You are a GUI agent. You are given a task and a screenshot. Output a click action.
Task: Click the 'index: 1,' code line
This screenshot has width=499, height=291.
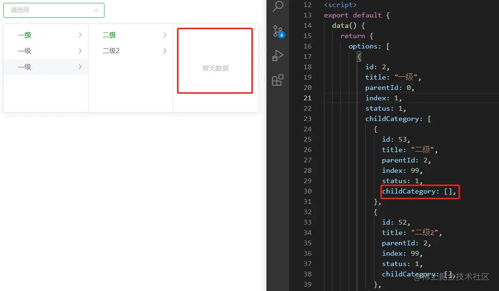pos(384,98)
